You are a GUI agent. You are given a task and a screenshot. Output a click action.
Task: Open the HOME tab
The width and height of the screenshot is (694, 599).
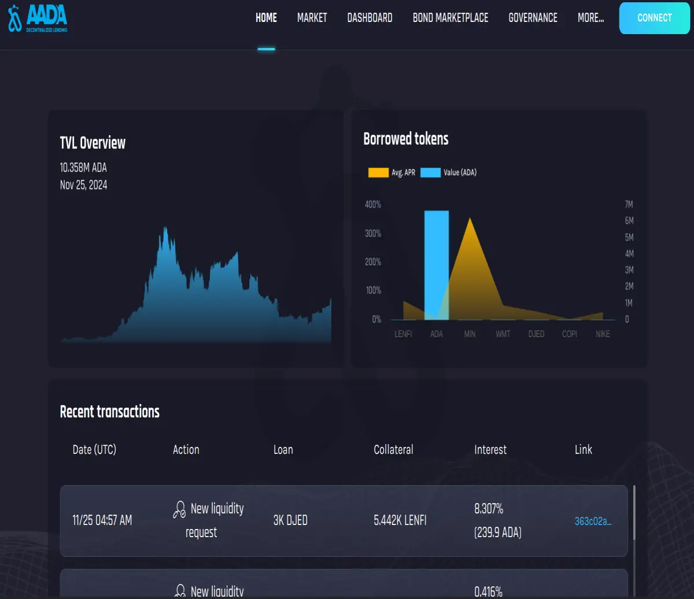266,18
